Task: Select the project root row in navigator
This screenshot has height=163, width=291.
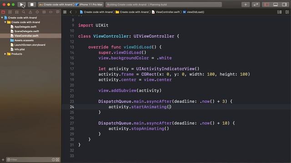Action: pos(30,18)
